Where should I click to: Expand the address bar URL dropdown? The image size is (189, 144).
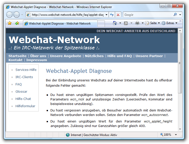[x=107, y=15]
